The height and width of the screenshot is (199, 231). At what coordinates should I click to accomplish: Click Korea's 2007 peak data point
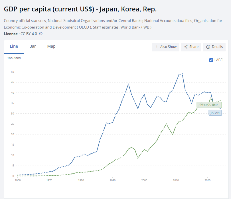click(166, 124)
